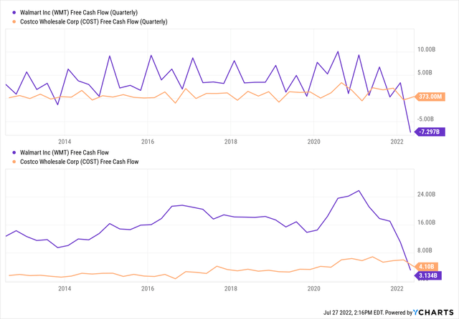This screenshot has height=319, width=459.
Task: Click the 10.00B y-axis label
Action: tap(426, 49)
